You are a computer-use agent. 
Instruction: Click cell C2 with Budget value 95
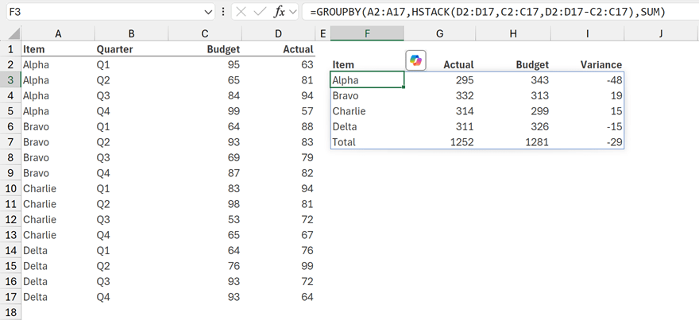click(x=205, y=64)
